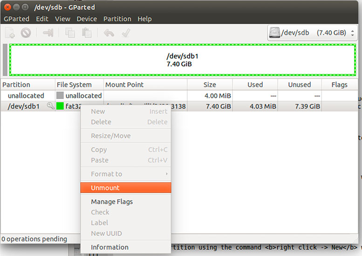The image size is (362, 256).
Task: Click the Apply all operations checkmark icon
Action: pos(126,33)
